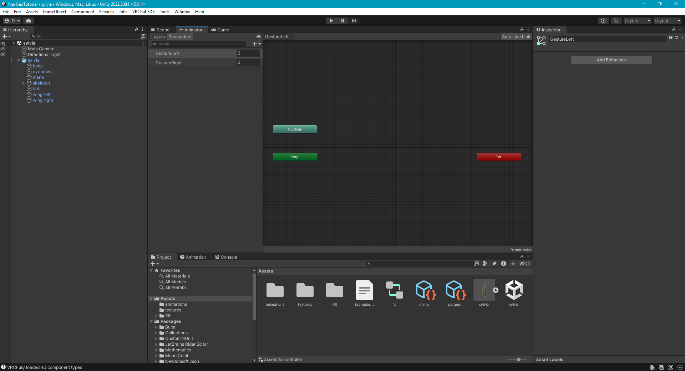Image resolution: width=685 pixels, height=371 pixels.
Task: Focus parameter Name search field
Action: click(199, 44)
